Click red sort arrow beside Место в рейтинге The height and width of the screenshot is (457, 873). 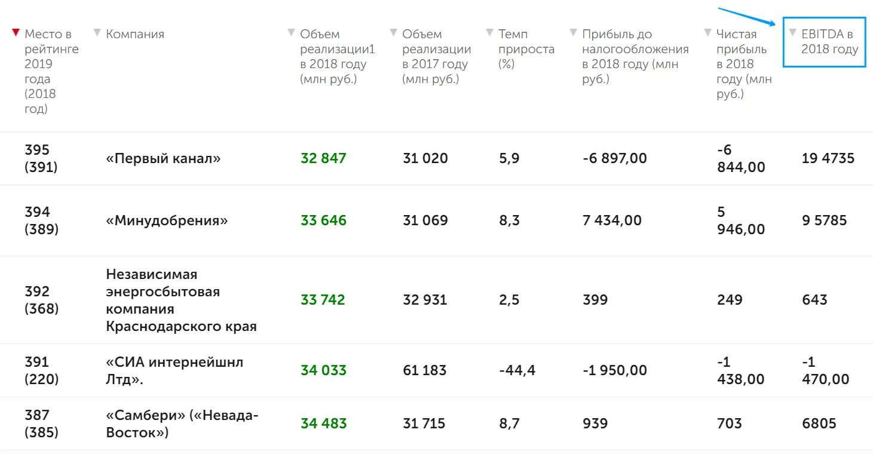coord(16,32)
